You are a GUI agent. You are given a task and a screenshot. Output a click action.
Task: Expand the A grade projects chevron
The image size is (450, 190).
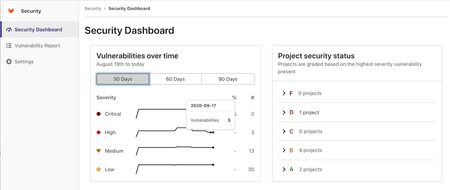point(284,170)
